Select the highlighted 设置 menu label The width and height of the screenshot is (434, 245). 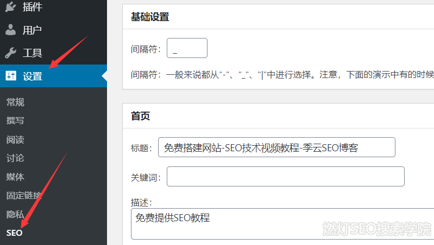pos(32,76)
